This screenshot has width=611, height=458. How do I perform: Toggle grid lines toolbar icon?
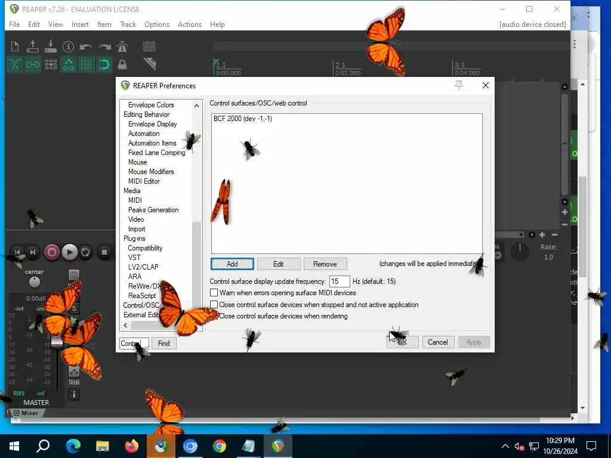click(x=87, y=64)
